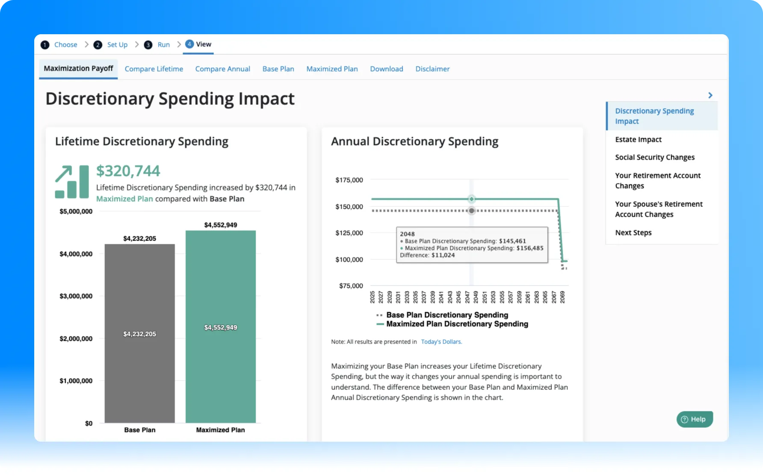Image resolution: width=763 pixels, height=476 pixels.
Task: Click the step 2 circle icon beside Set Up
Action: pyautogui.click(x=98, y=45)
